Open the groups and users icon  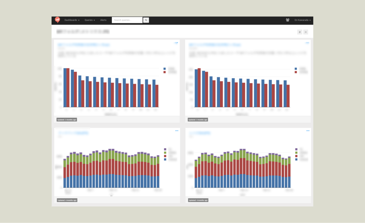[288, 20]
